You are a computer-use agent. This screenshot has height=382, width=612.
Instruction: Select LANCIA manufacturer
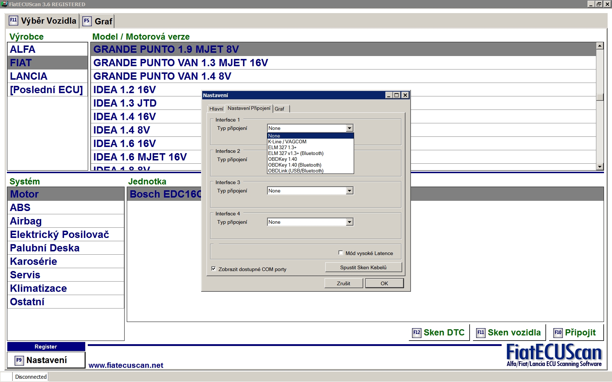tap(47, 76)
